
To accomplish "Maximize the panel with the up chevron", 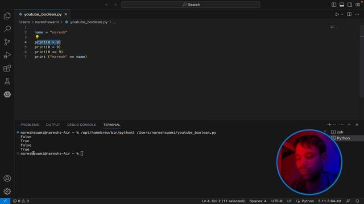I will coord(349,125).
